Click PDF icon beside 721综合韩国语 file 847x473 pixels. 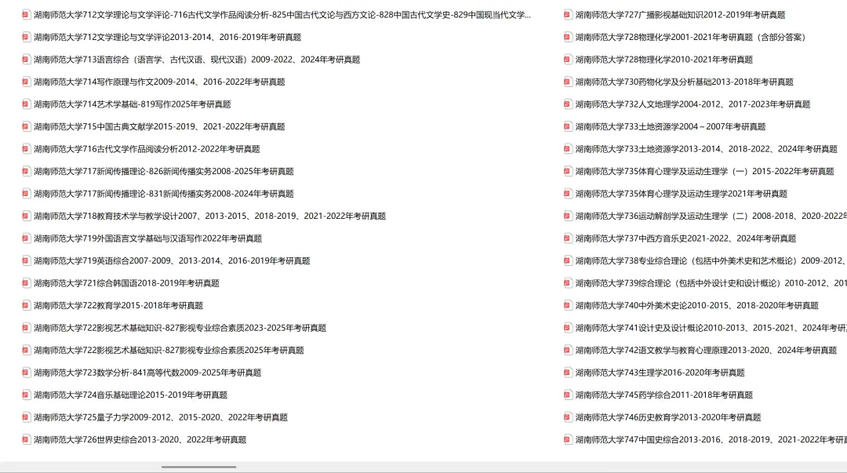coord(26,283)
